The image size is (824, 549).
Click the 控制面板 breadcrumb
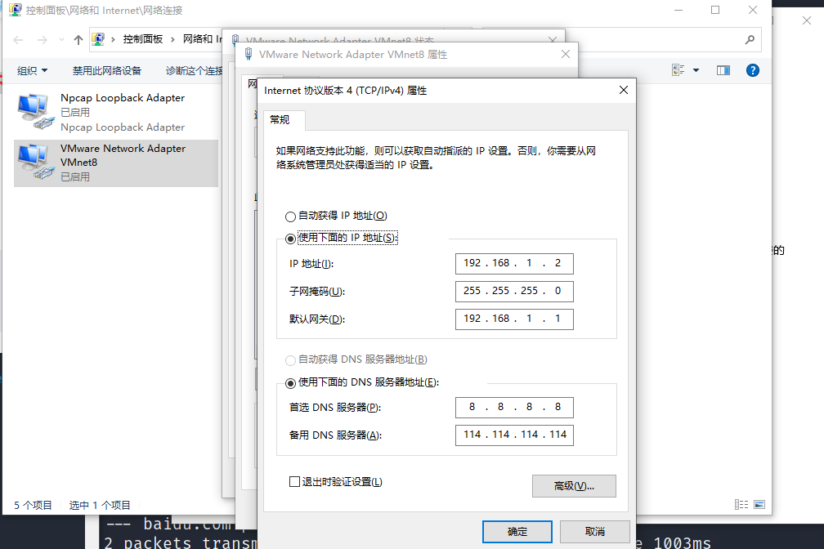pos(143,39)
